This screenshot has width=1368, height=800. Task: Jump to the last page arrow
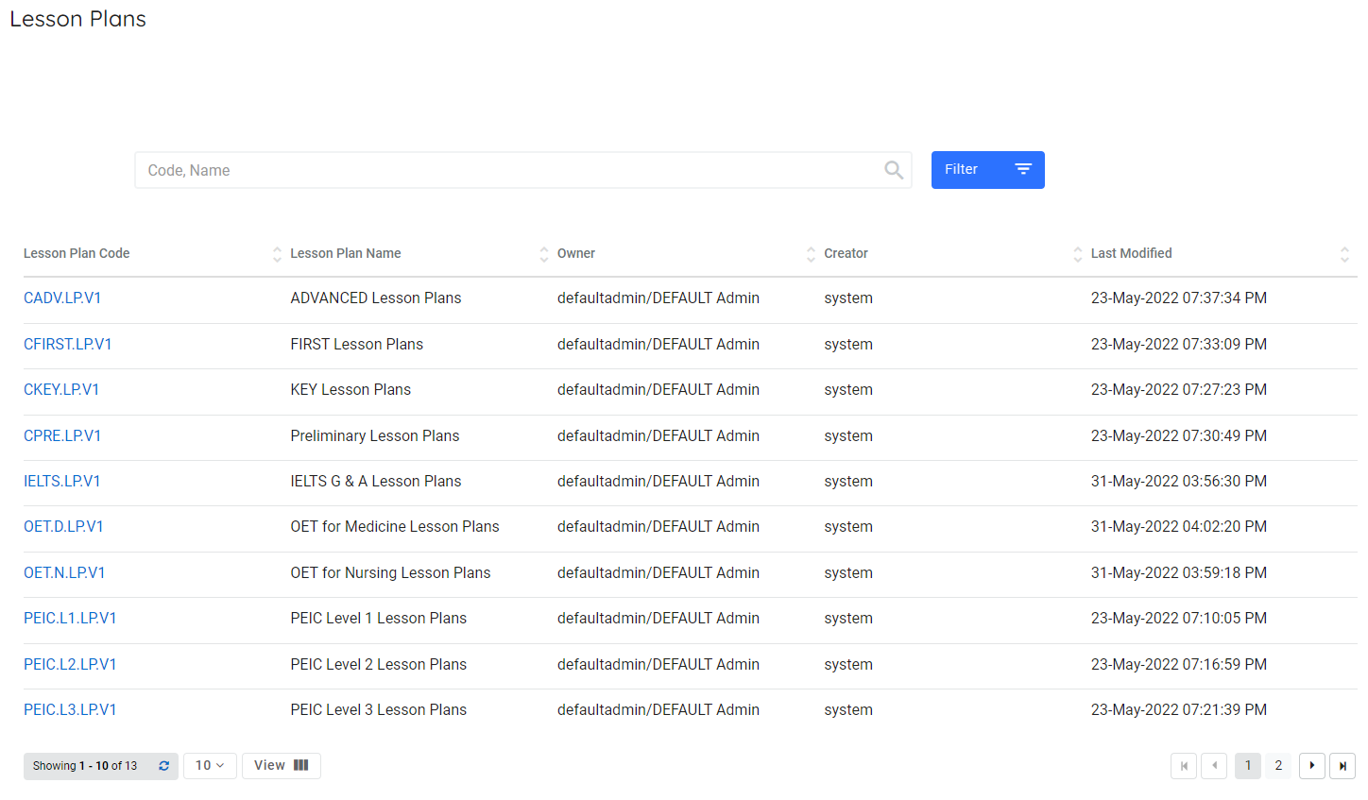pos(1342,766)
